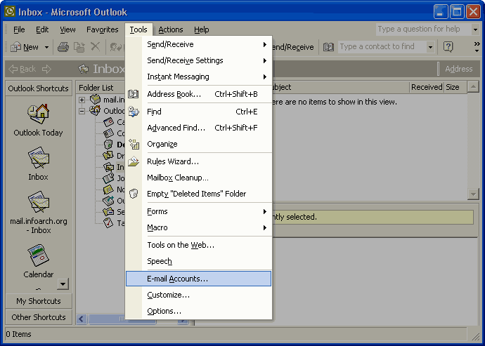Click the Move to Folder toolbar icon

79,47
